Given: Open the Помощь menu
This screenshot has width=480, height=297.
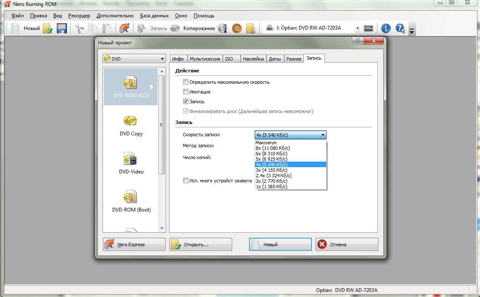Looking at the screenshot, I should coord(204,16).
